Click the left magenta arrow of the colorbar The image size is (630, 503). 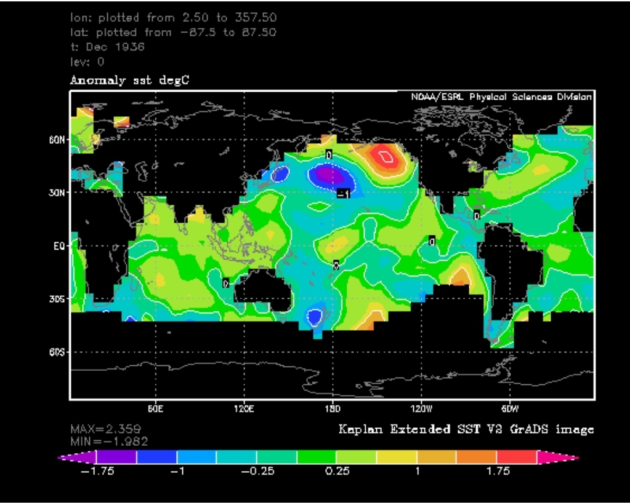coord(77,457)
